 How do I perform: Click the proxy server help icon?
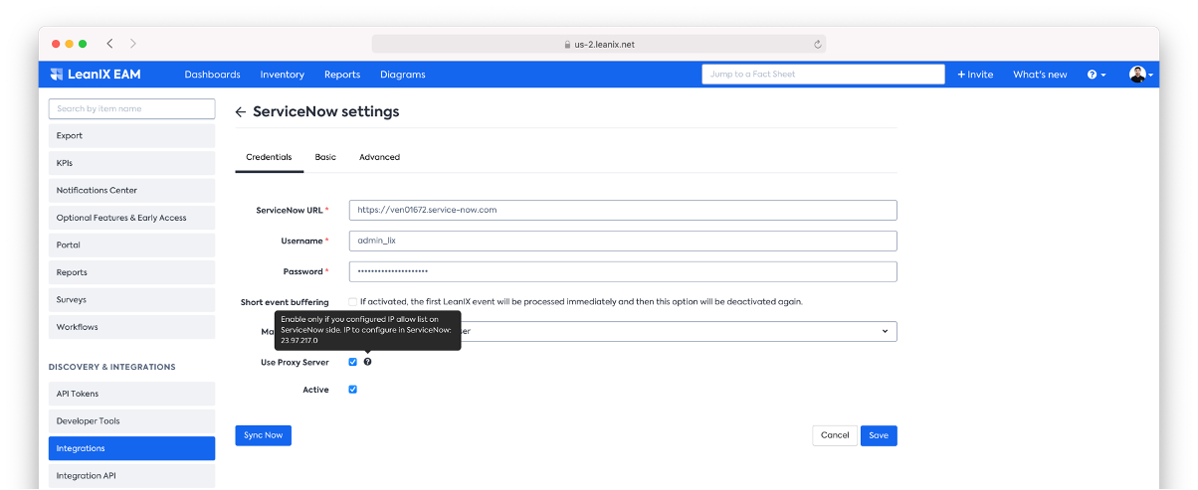(x=367, y=362)
